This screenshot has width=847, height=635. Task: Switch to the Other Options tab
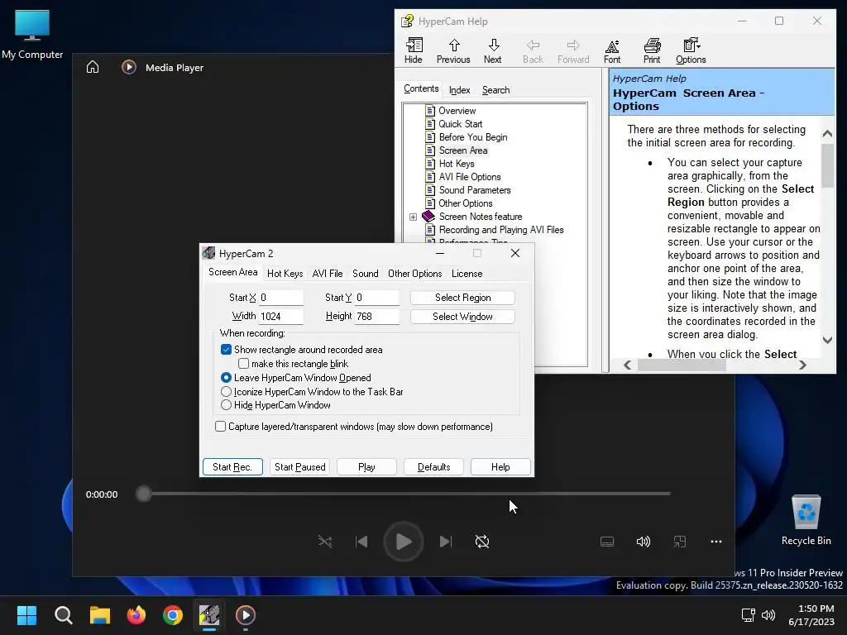pyautogui.click(x=415, y=273)
